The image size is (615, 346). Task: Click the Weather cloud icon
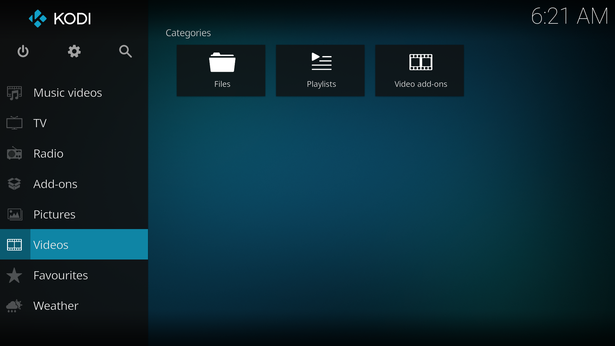14,306
